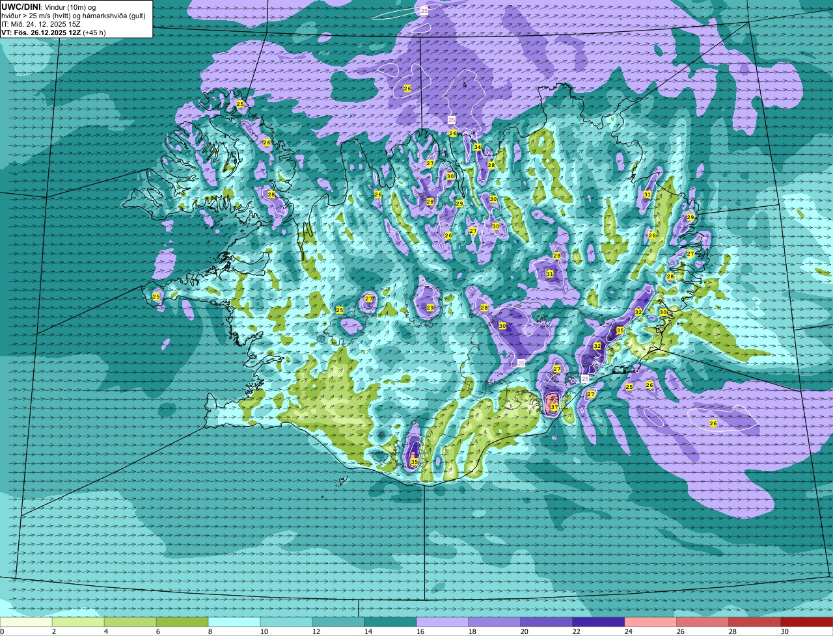Click the legend scale tick label "2"
This screenshot has width=833, height=636.
click(54, 631)
